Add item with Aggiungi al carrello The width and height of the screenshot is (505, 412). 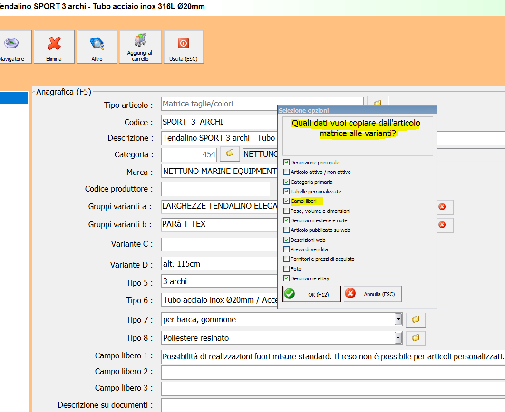tap(140, 47)
